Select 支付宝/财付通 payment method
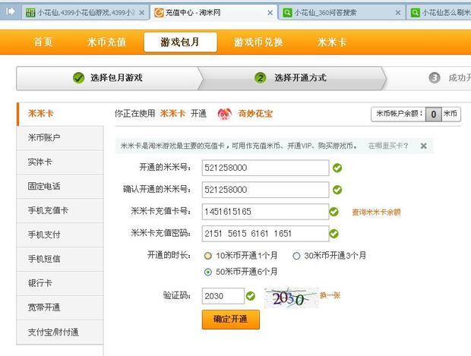This screenshot has height=356, width=471. tap(60, 332)
